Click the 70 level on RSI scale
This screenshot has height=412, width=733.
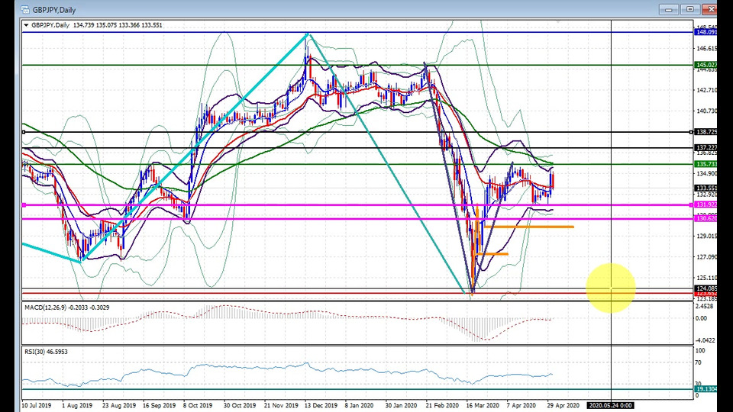(699, 362)
